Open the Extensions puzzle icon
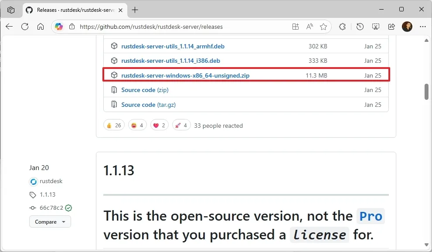This screenshot has width=432, height=252. (x=342, y=27)
